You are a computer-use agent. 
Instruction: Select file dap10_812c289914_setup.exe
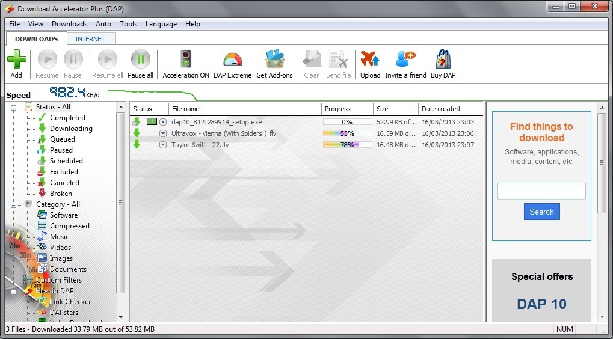[x=217, y=122]
